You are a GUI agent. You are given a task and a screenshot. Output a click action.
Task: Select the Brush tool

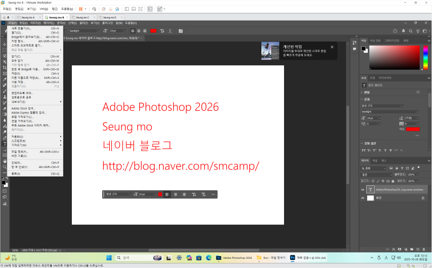coord(5,91)
